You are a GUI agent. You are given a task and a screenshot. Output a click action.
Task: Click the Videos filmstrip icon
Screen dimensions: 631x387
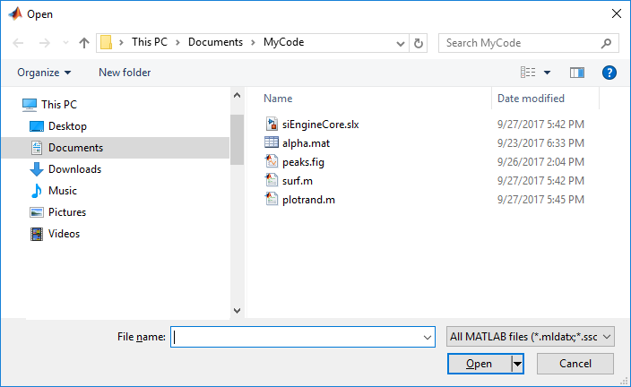pyautogui.click(x=37, y=234)
